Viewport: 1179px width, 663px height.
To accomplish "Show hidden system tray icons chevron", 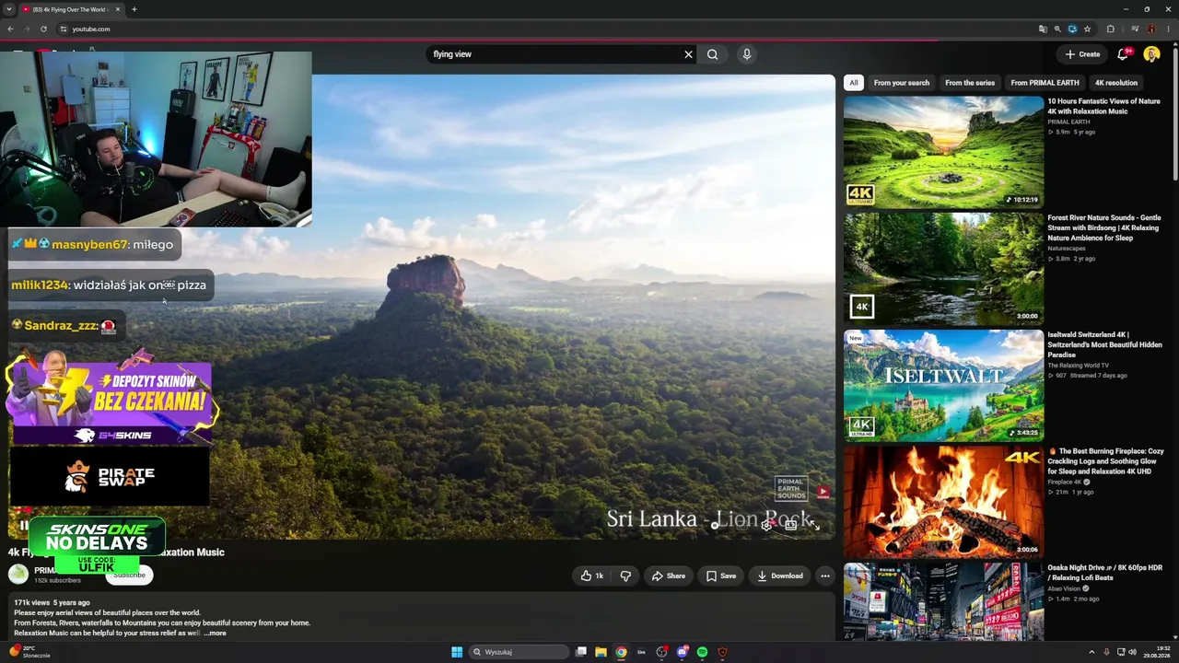I will [x=1091, y=652].
